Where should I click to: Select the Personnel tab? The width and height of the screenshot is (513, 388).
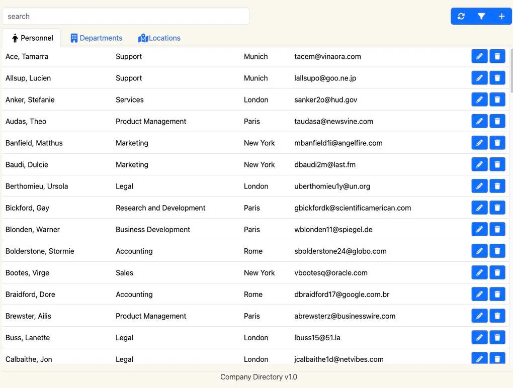(32, 38)
